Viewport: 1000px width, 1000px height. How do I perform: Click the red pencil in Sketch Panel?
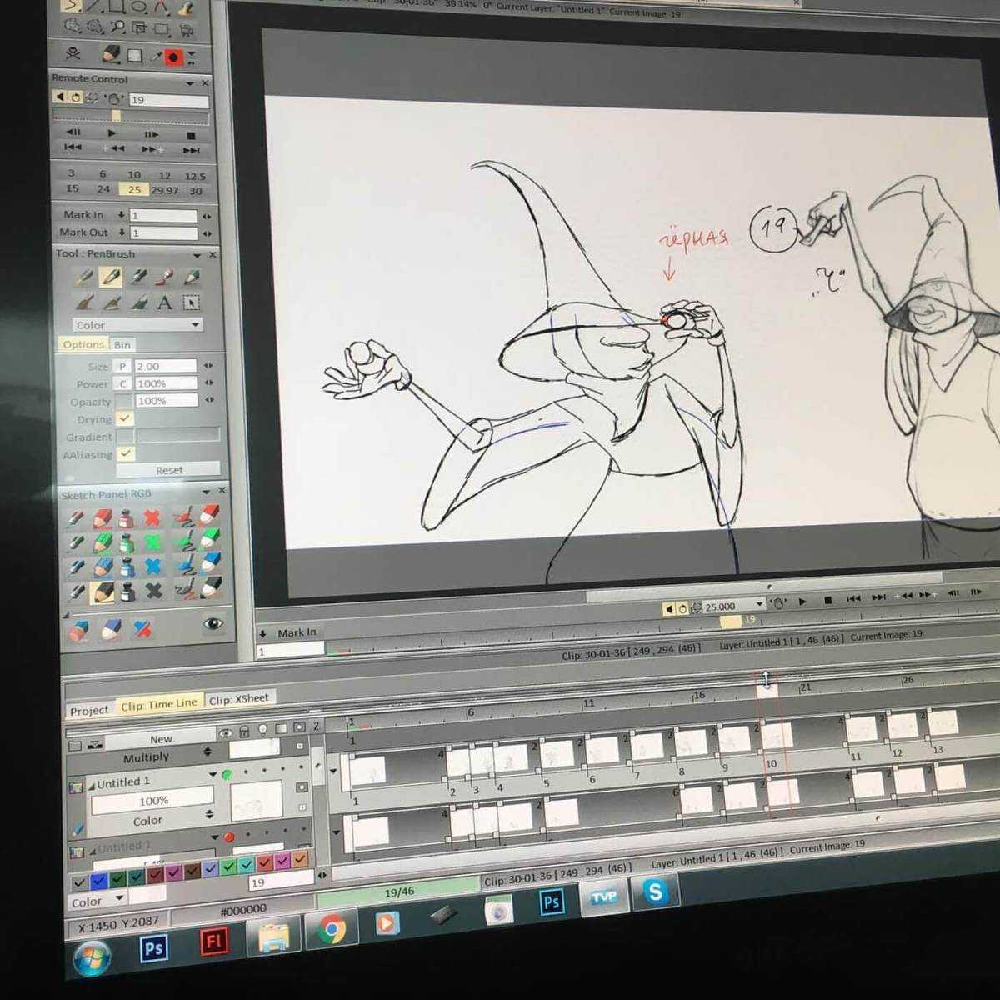tap(102, 518)
